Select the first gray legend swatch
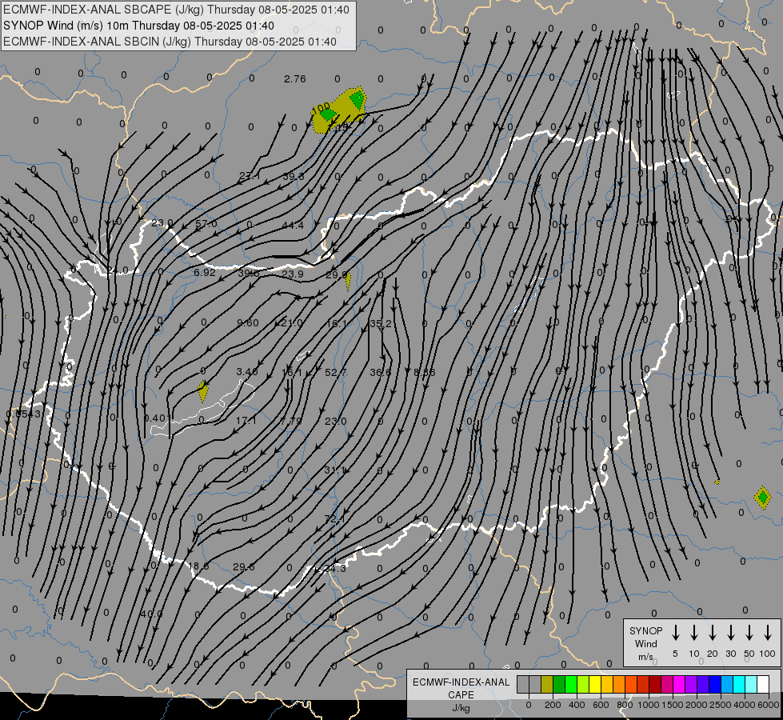This screenshot has height=720, width=783. pos(523,685)
